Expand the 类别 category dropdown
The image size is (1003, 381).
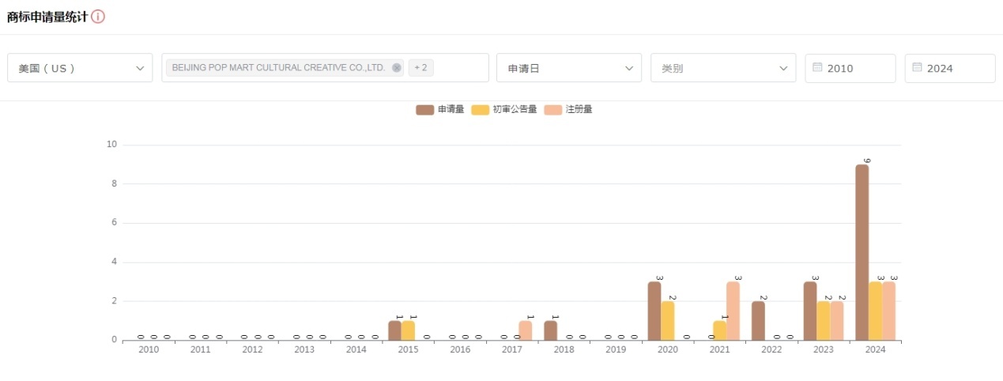(x=722, y=68)
